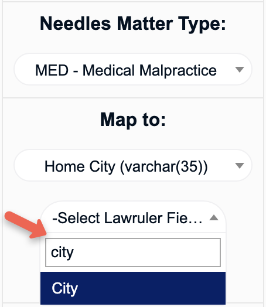Click the highlighted navy City row
Screen dimensions: 266x307
(x=133, y=288)
